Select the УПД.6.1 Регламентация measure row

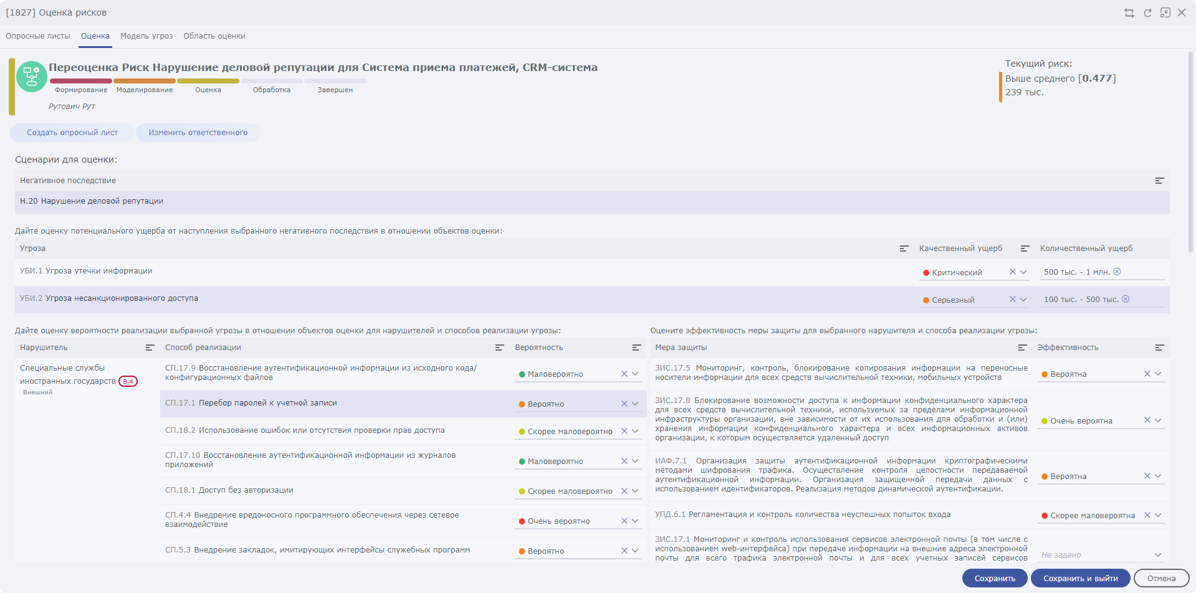point(910,515)
